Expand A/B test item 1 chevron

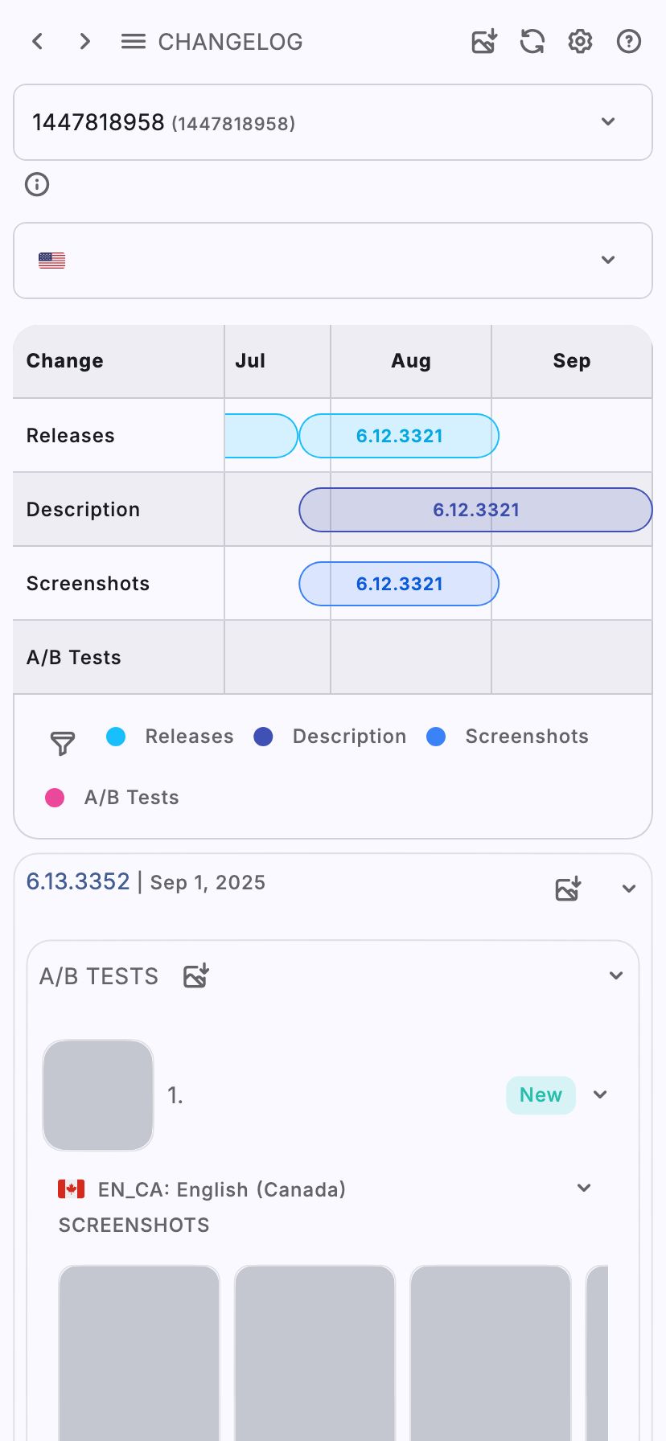(x=600, y=1094)
